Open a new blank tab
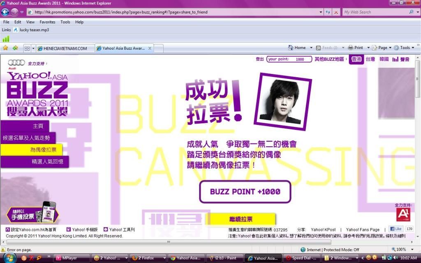The image size is (421, 263). (158, 48)
